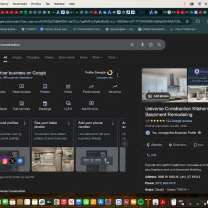Click the info icon beside You manage this Business Profile
208x208 pixels.
[199, 133]
